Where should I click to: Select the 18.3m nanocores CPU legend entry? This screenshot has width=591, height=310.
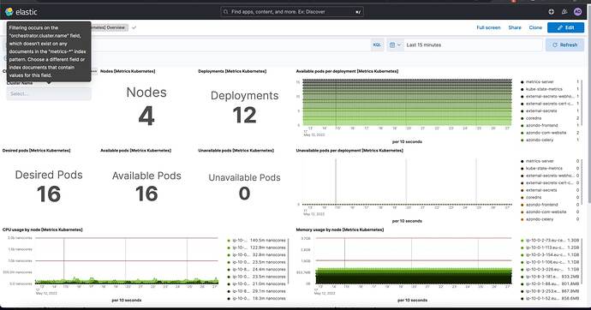point(259,298)
